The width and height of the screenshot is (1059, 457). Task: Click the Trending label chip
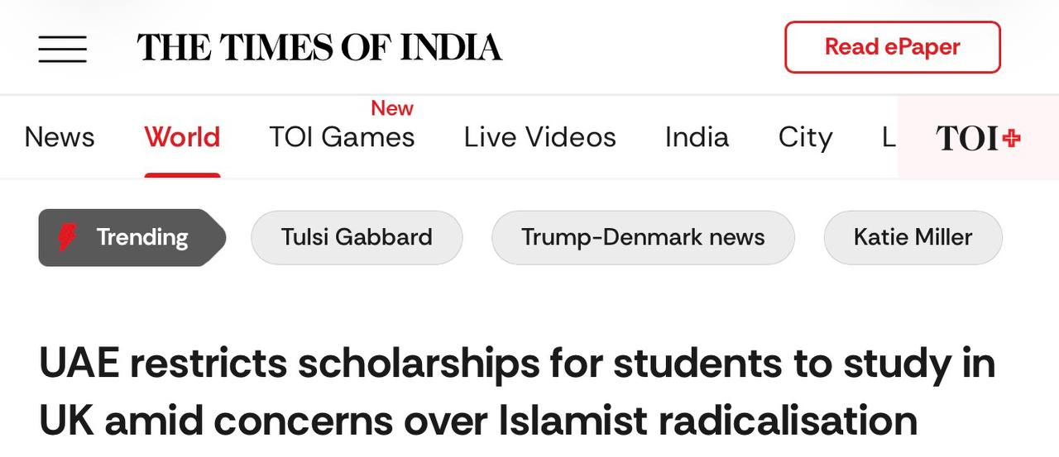[x=141, y=238]
